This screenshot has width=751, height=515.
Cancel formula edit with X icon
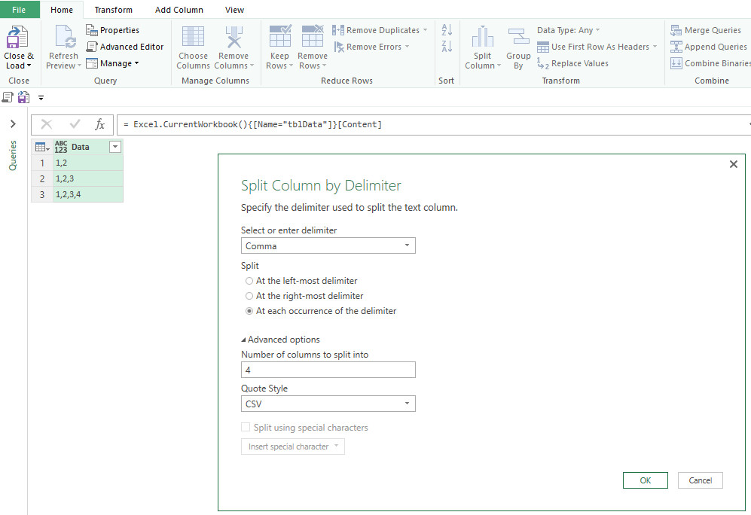[x=47, y=124]
